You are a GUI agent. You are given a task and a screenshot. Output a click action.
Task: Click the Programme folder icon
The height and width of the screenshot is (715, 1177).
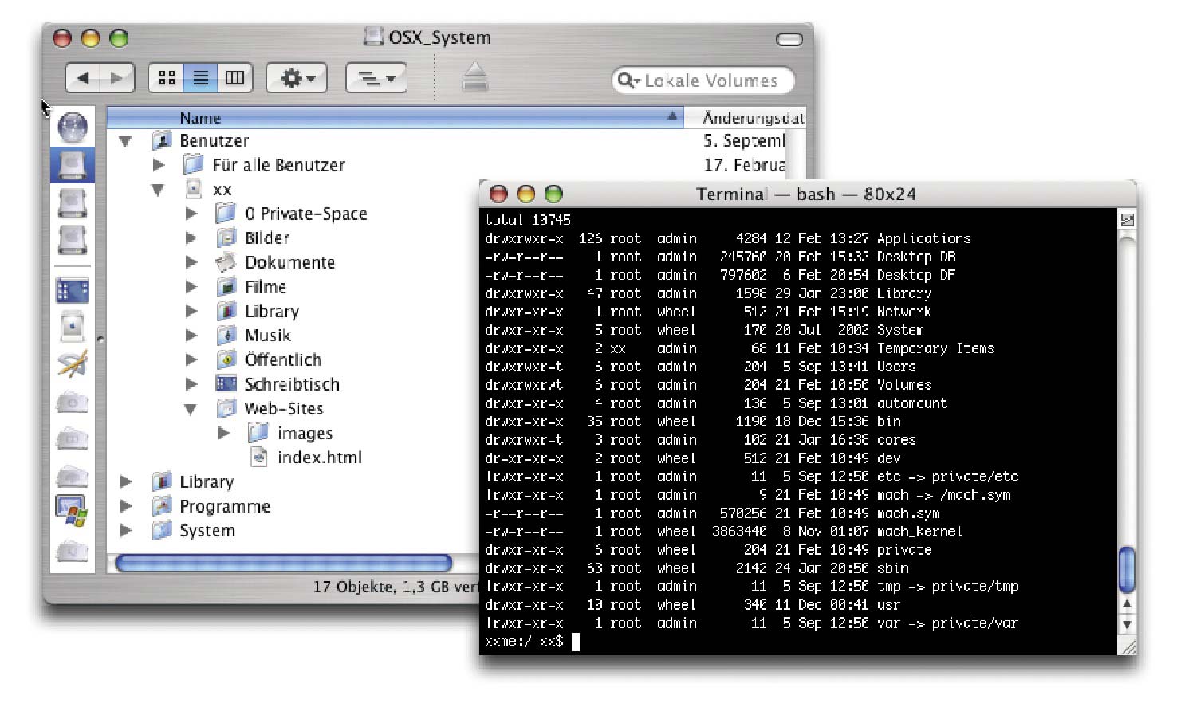tap(162, 505)
